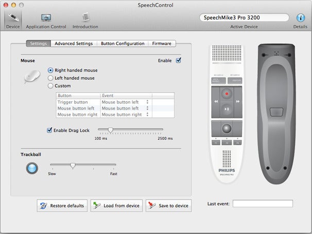
Task: Open the Firmware tab
Action: 162,43
